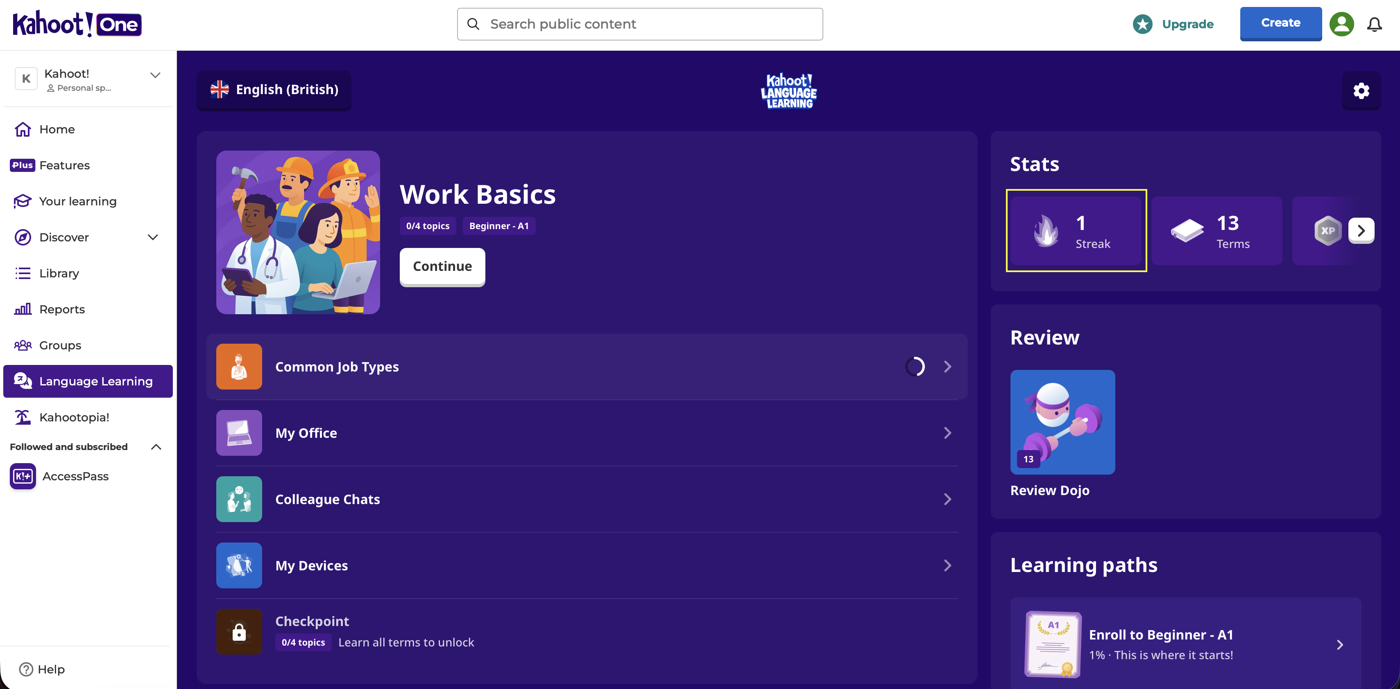Click the Work Basics cover image
The width and height of the screenshot is (1400, 689).
(x=298, y=232)
